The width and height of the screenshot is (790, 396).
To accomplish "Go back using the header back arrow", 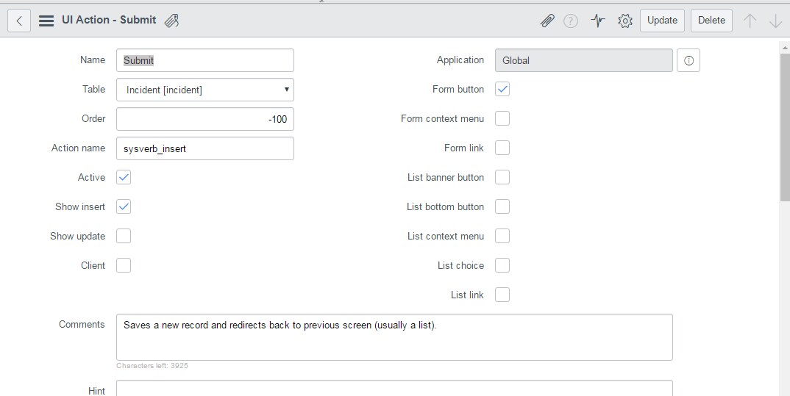I will click(19, 21).
